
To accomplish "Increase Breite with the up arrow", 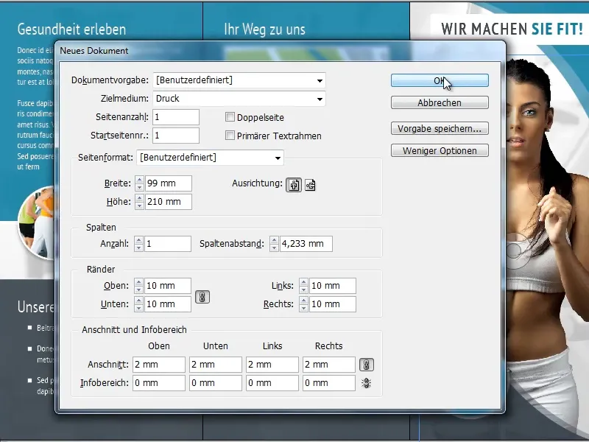I will coord(139,180).
